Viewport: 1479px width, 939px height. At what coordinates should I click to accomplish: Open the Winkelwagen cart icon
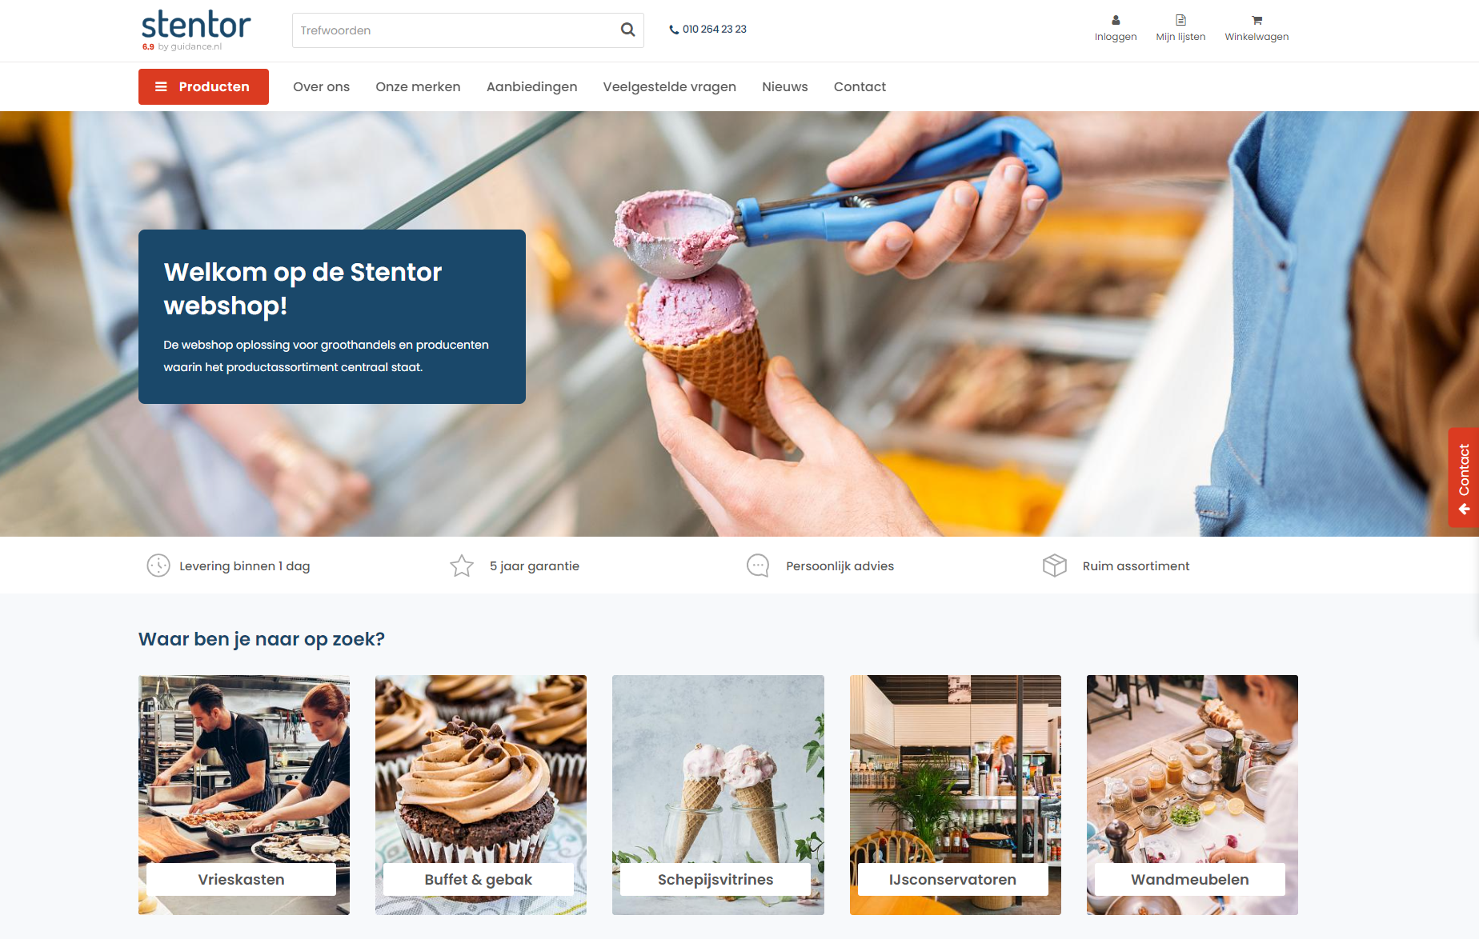[1257, 21]
